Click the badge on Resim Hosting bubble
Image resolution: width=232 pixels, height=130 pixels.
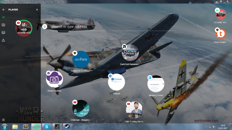click(x=48, y=73)
